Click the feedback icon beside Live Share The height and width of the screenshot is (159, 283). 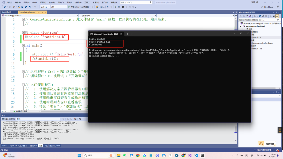pyautogui.click(x=278, y=7)
